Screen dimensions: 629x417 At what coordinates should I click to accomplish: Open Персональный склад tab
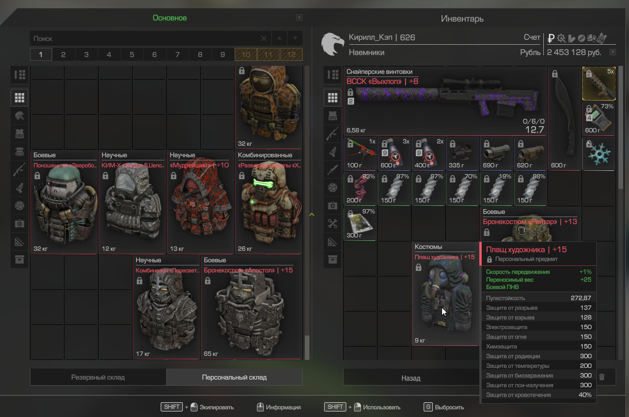click(x=234, y=377)
